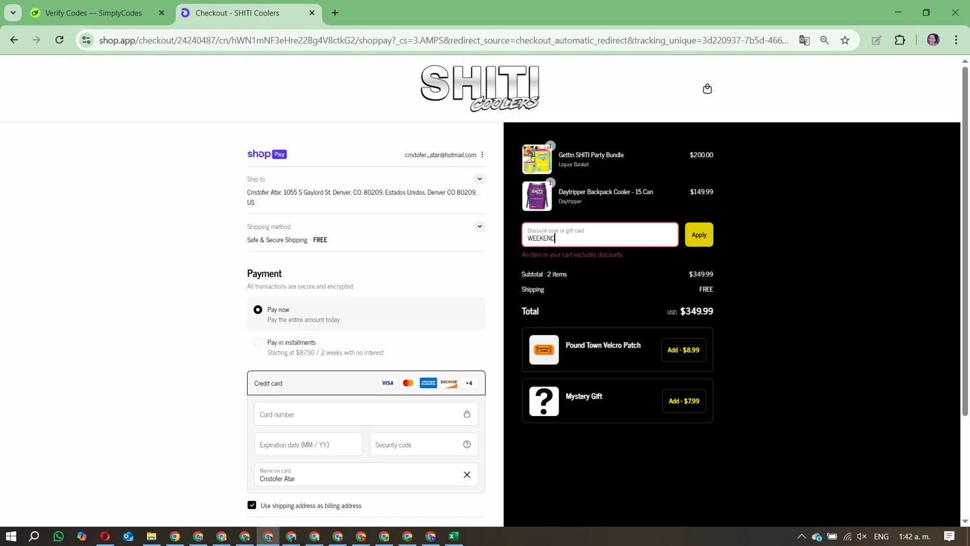The width and height of the screenshot is (970, 546).
Task: Clear the Name on card field
Action: [467, 475]
